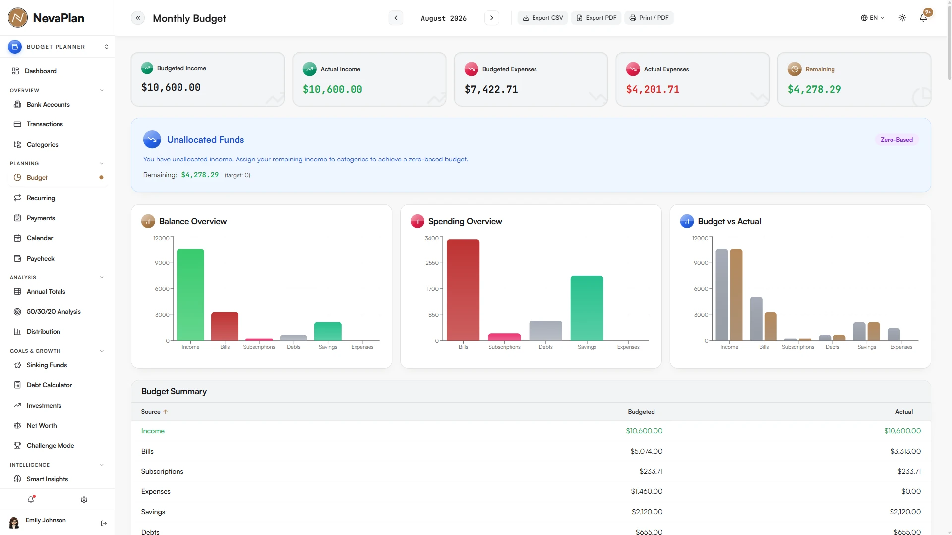This screenshot has width=952, height=535.
Task: Open Dashboard in the sidebar
Action: pos(58,71)
